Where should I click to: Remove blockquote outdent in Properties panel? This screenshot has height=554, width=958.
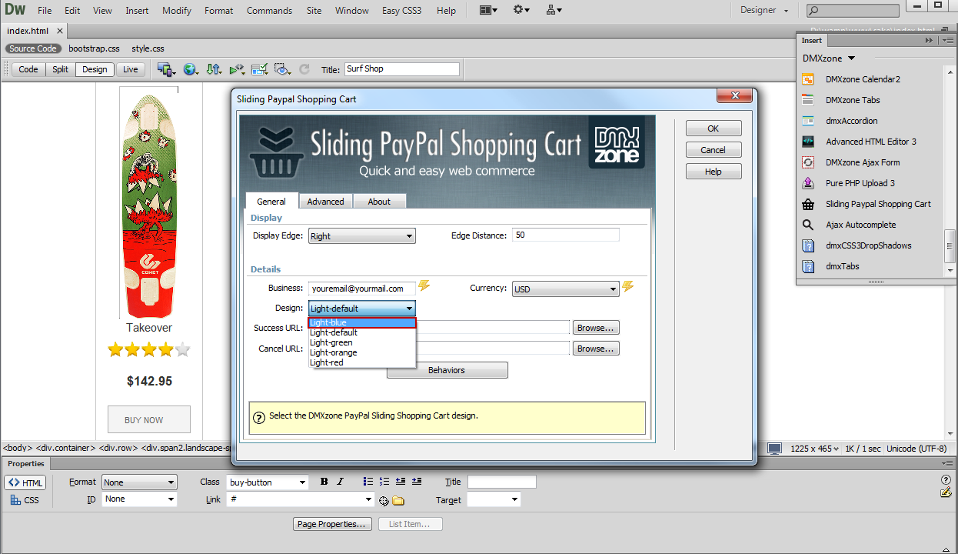(x=401, y=482)
